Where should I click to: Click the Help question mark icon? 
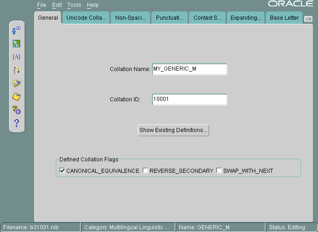16,123
